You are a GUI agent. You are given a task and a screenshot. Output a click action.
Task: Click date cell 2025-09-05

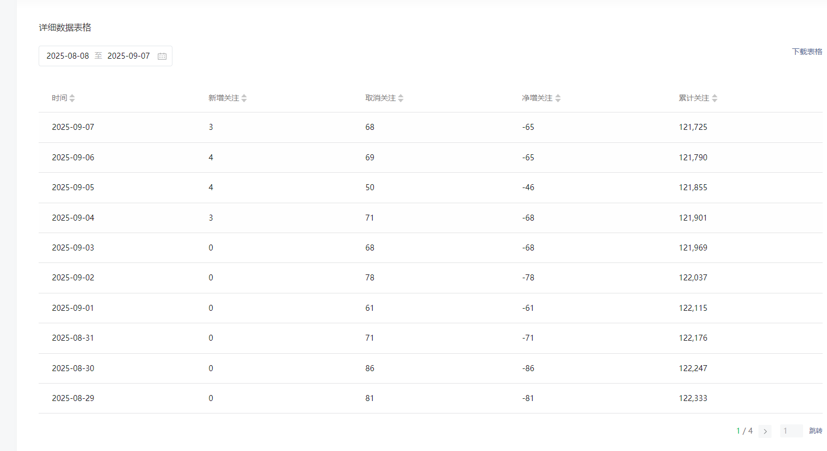73,187
